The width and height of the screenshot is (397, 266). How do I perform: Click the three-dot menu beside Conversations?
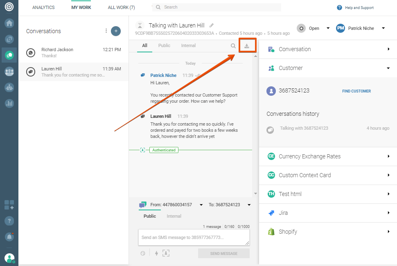tap(106, 31)
